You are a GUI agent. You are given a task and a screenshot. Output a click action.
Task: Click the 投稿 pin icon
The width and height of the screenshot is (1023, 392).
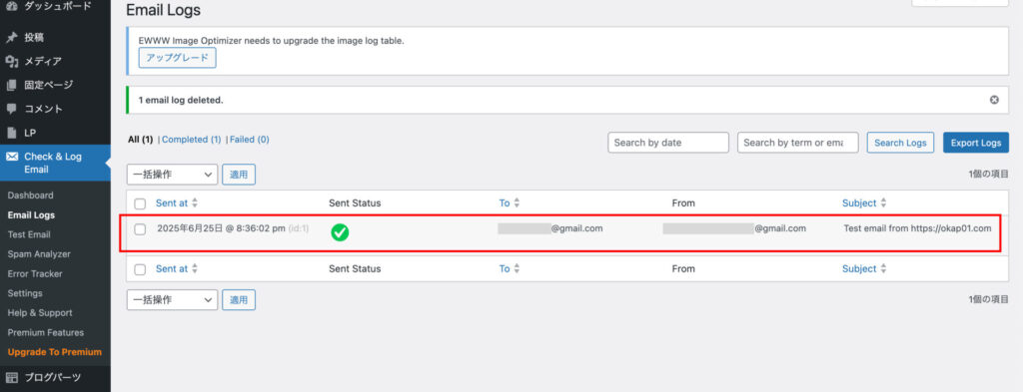coord(11,38)
